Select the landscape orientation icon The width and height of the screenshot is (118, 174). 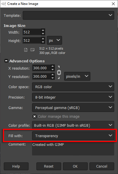click(x=32, y=50)
